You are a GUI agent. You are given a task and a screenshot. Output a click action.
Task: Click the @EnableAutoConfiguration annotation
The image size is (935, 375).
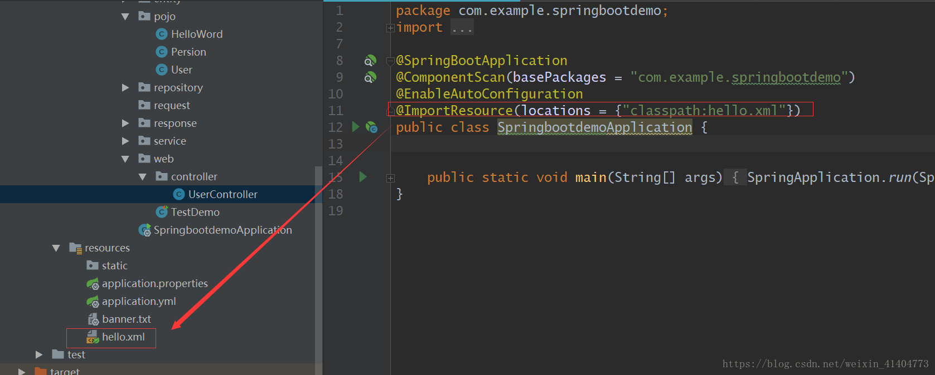click(490, 93)
